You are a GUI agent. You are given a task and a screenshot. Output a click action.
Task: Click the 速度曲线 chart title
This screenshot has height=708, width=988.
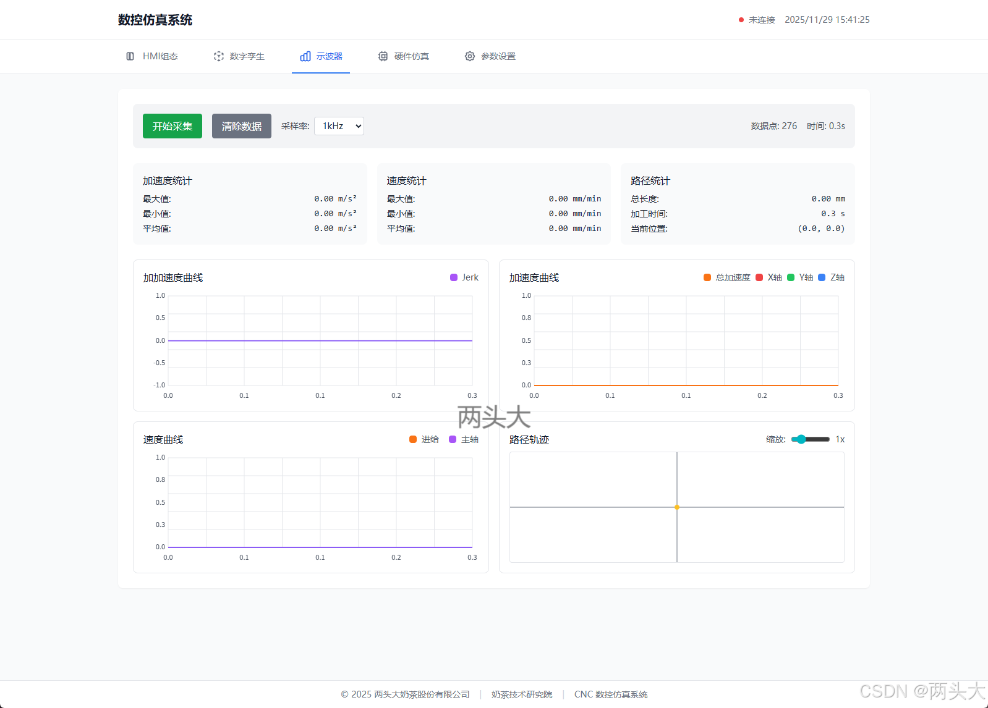click(163, 440)
